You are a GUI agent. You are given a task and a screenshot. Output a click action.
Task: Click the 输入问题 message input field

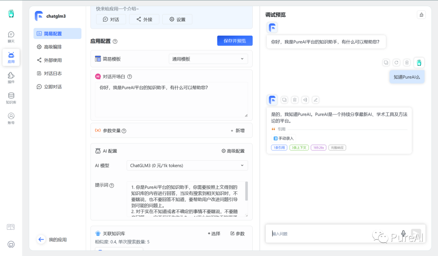point(324,234)
